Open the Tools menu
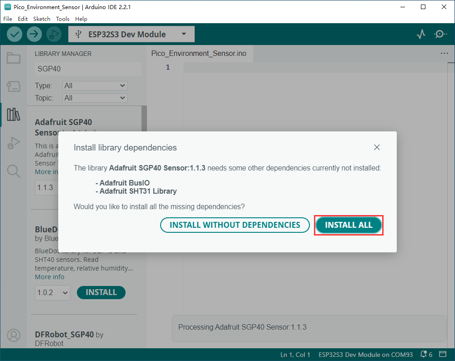 pyautogui.click(x=63, y=19)
